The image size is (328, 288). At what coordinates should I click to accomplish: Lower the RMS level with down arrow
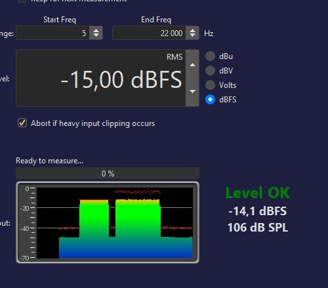192,91
